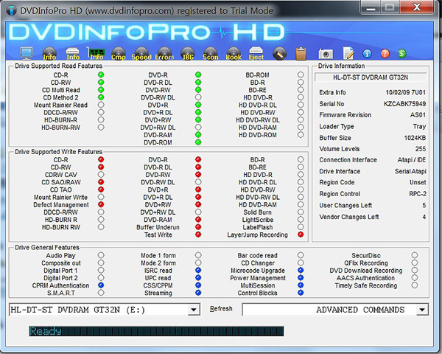
Task: Click the green dollar purchase icon
Action: [402, 54]
